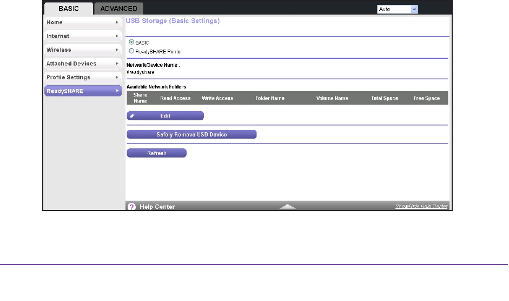Open the Auto language dropdown
This screenshot has width=509, height=301.
point(398,9)
